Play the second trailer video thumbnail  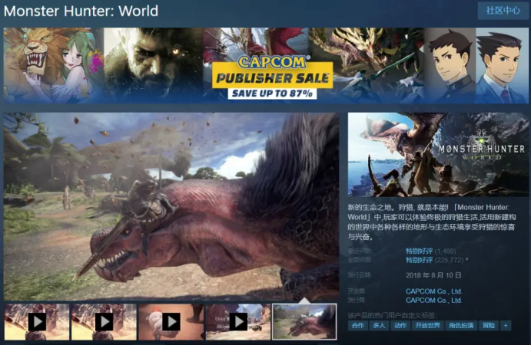pyautogui.click(x=104, y=321)
